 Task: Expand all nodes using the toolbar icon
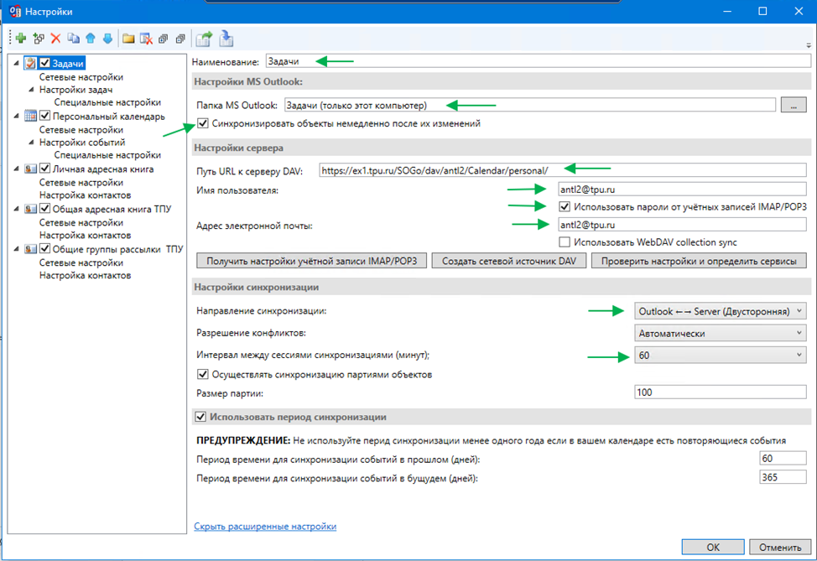click(163, 39)
